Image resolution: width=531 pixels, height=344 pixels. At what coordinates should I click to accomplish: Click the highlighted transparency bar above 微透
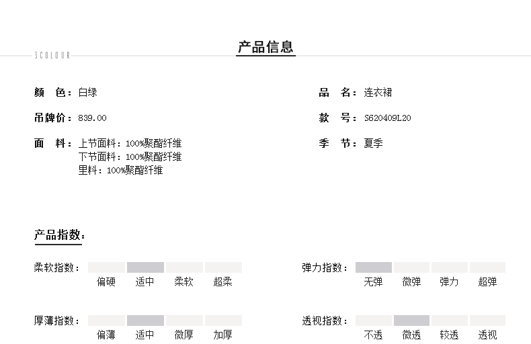[x=412, y=320]
